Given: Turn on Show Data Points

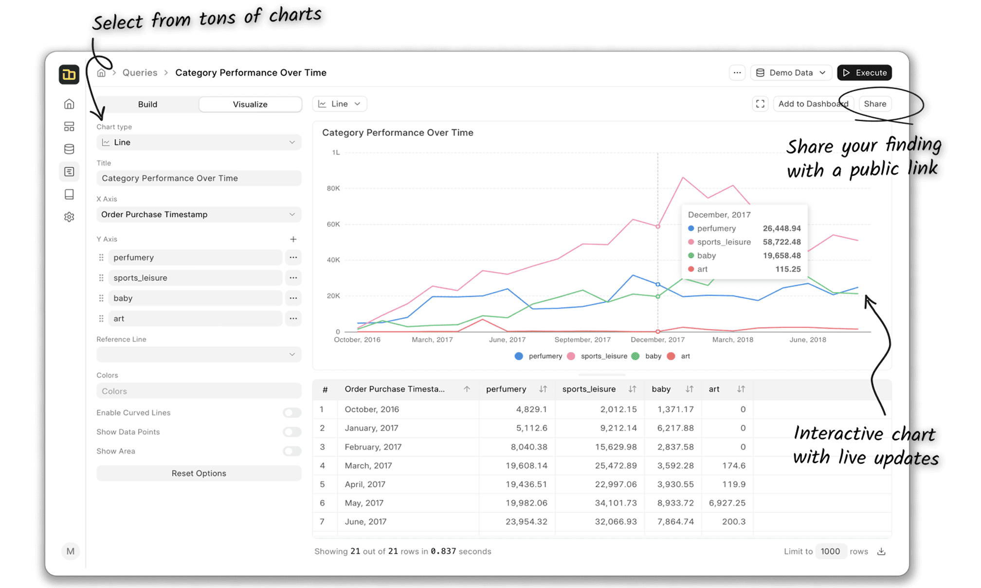Looking at the screenshot, I should pos(292,432).
